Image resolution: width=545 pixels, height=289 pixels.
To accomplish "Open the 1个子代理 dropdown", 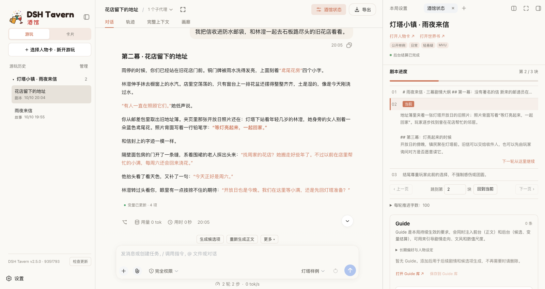I will (x=160, y=10).
